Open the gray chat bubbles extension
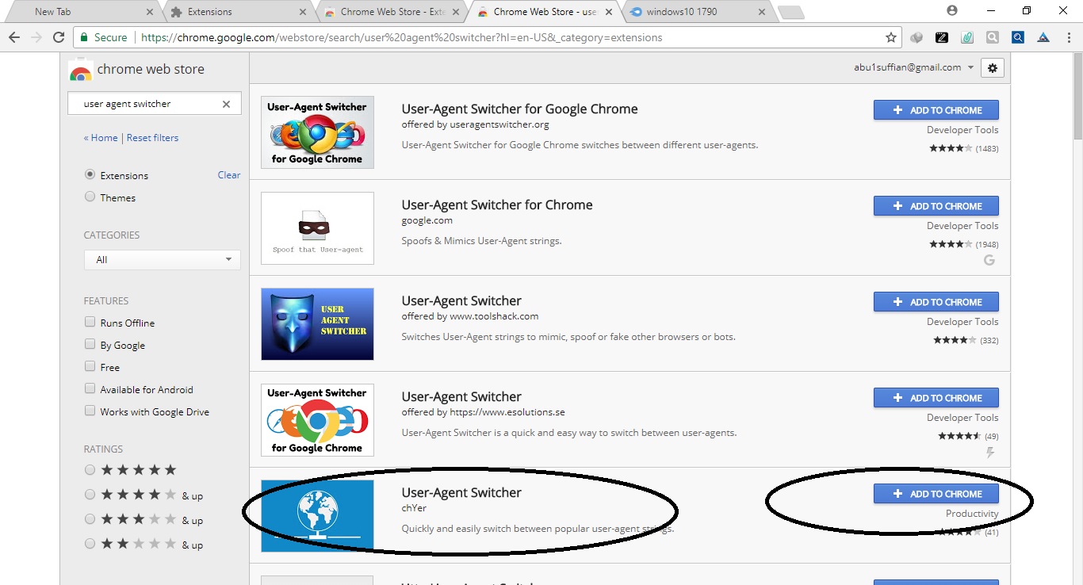The height and width of the screenshot is (585, 1083). [917, 37]
